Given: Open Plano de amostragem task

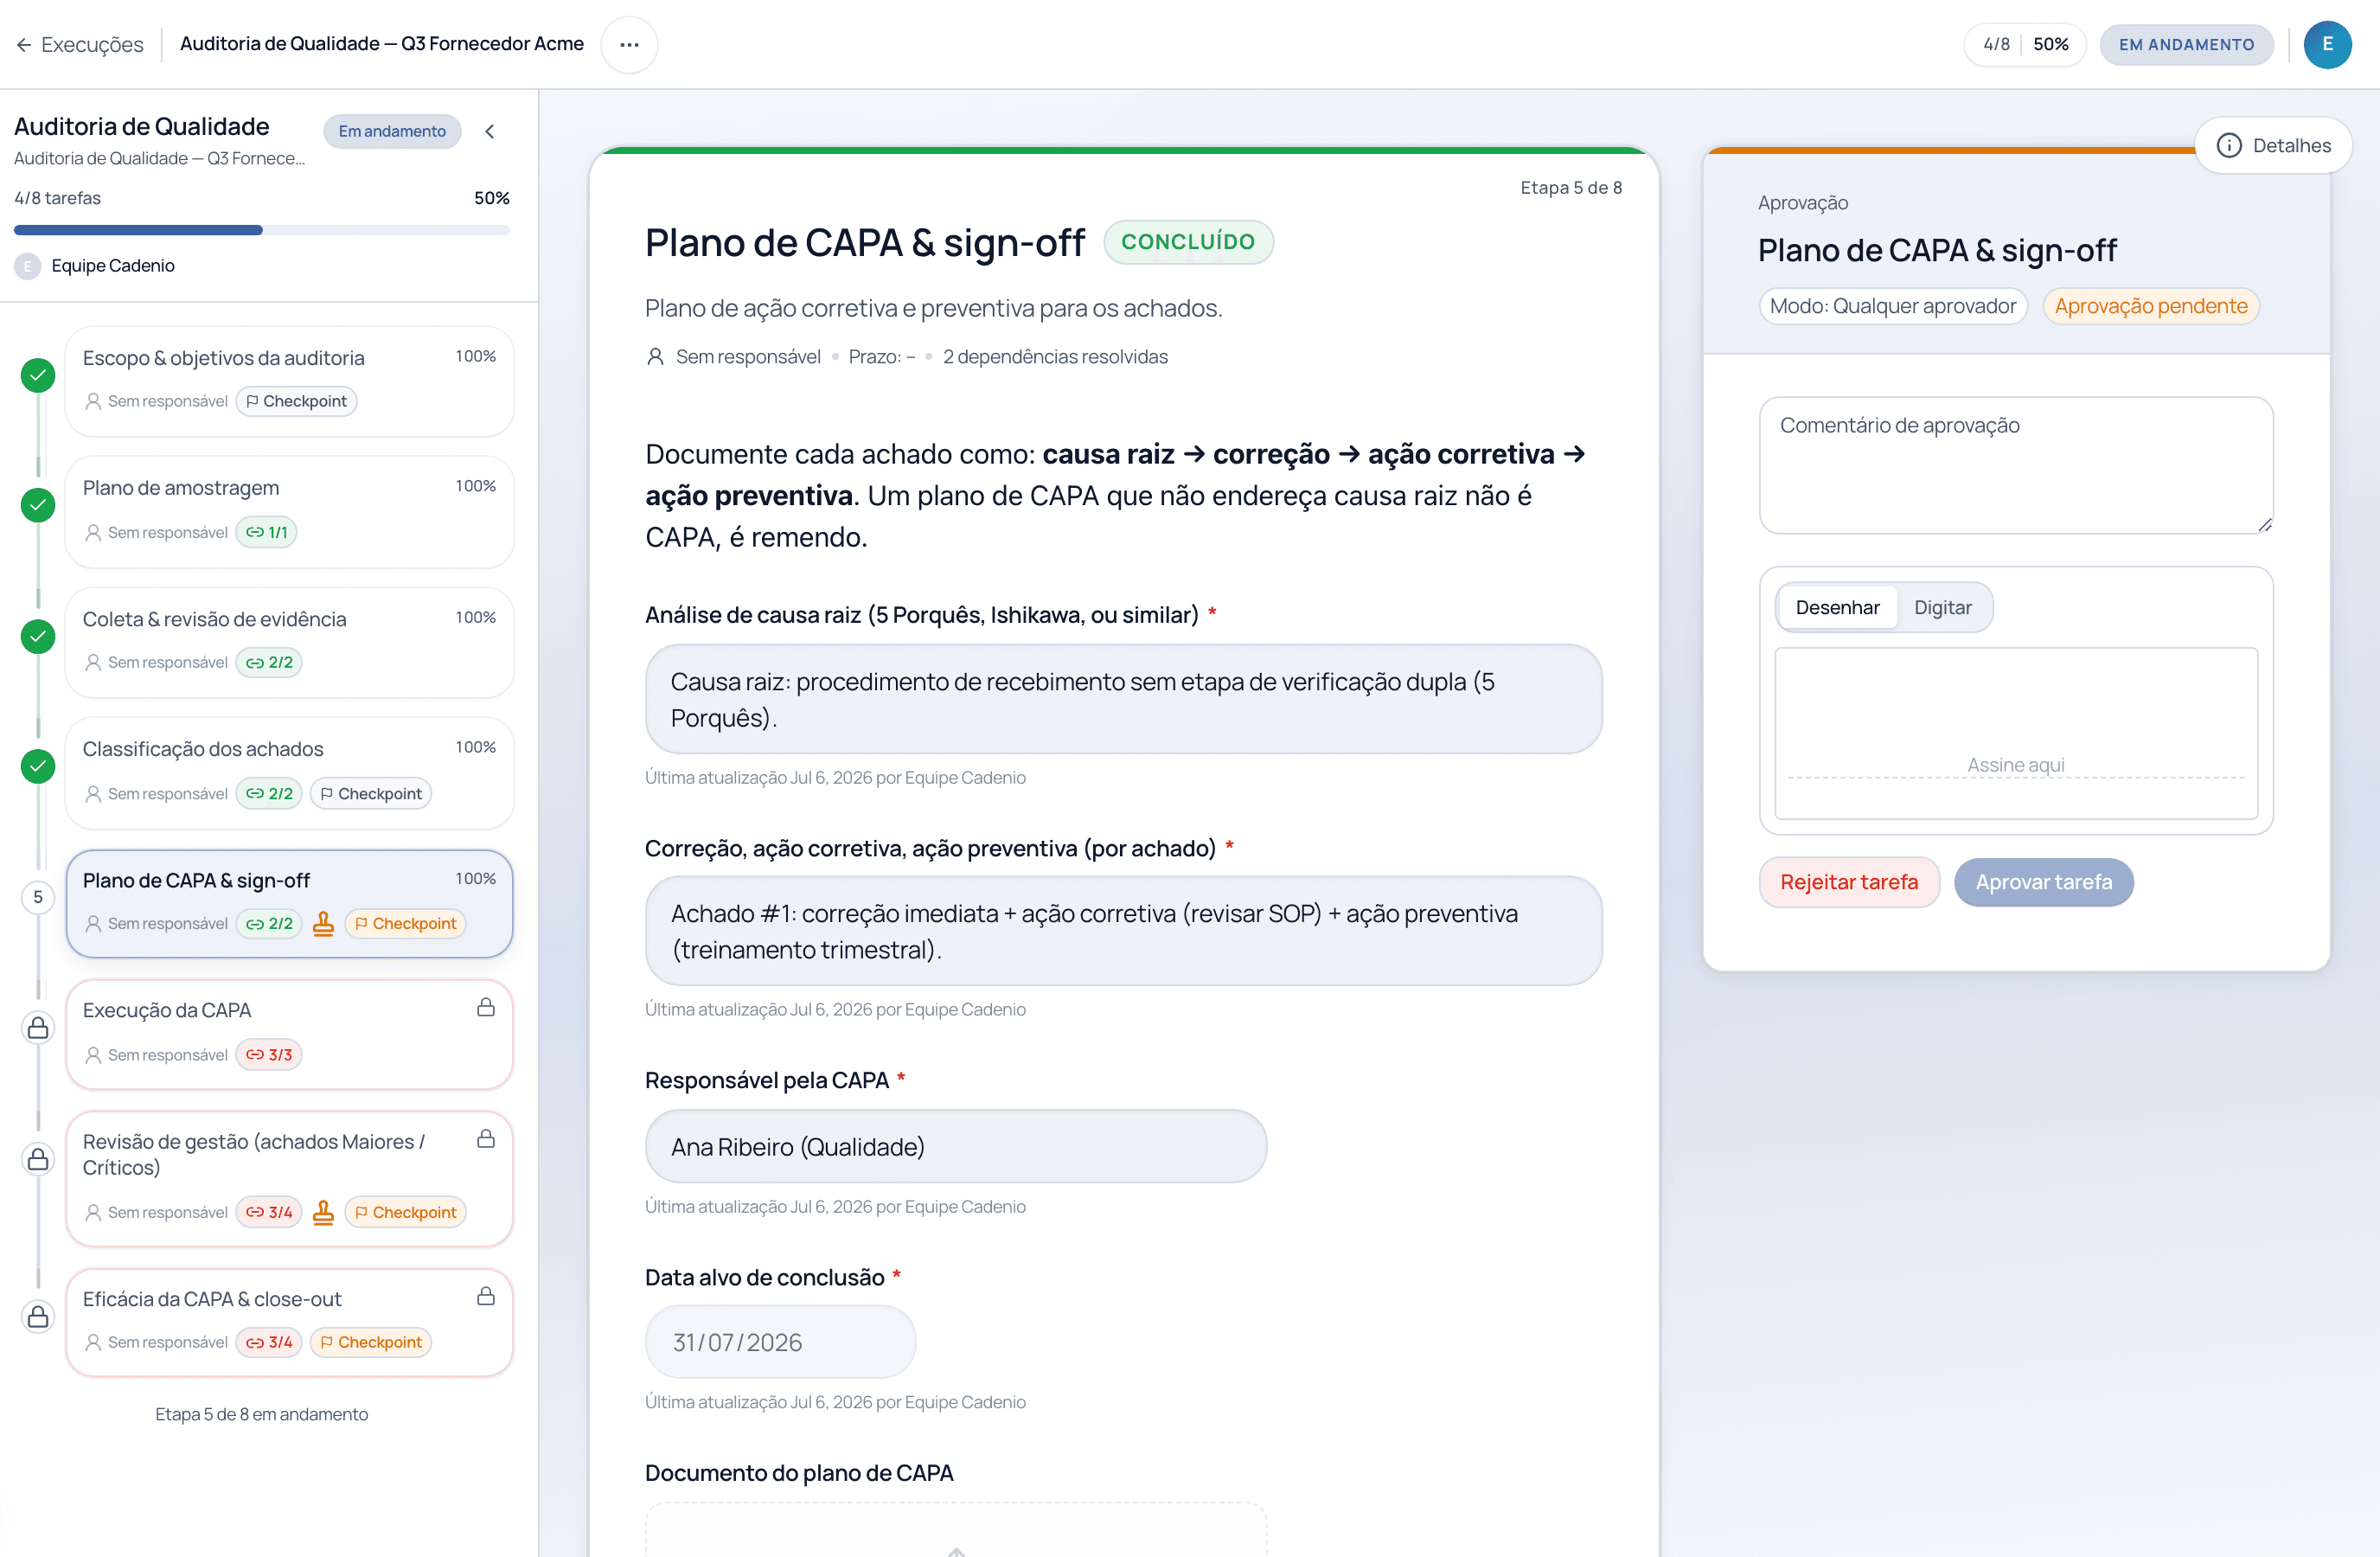Looking at the screenshot, I should pyautogui.click(x=289, y=512).
